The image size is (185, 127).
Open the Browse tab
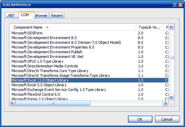click(x=41, y=15)
